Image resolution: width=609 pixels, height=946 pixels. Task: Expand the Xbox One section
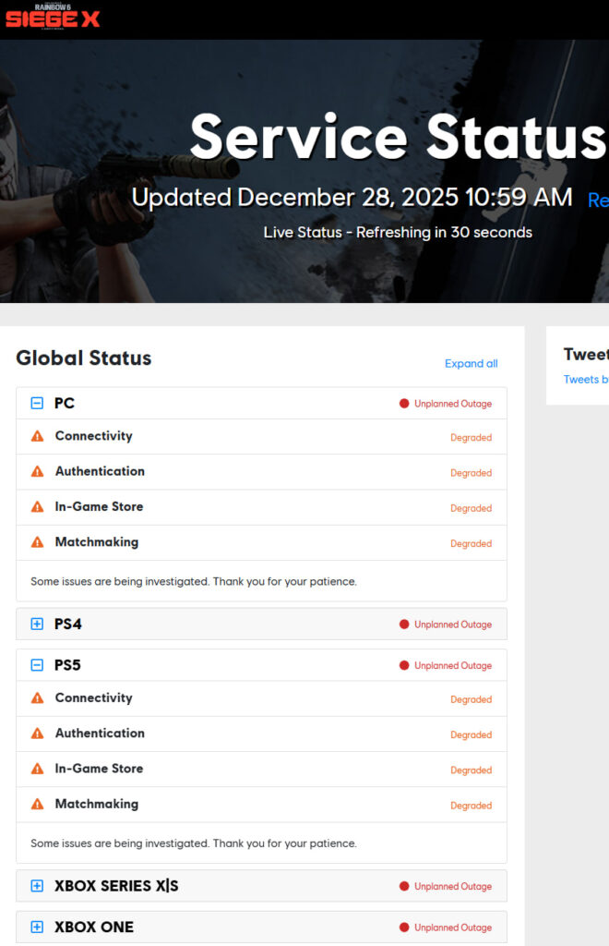[37, 927]
